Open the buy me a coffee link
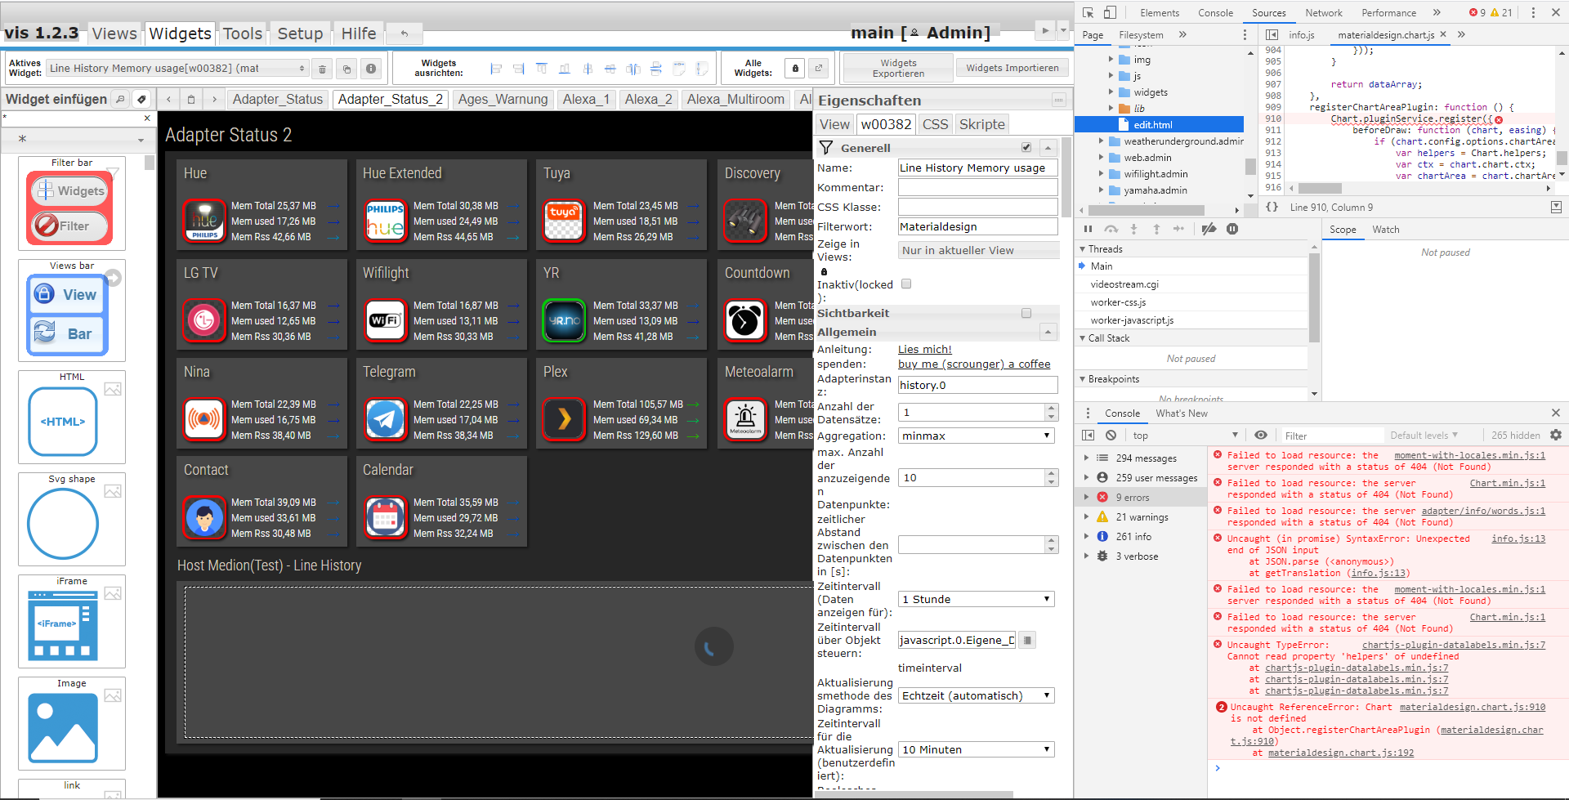 974,364
